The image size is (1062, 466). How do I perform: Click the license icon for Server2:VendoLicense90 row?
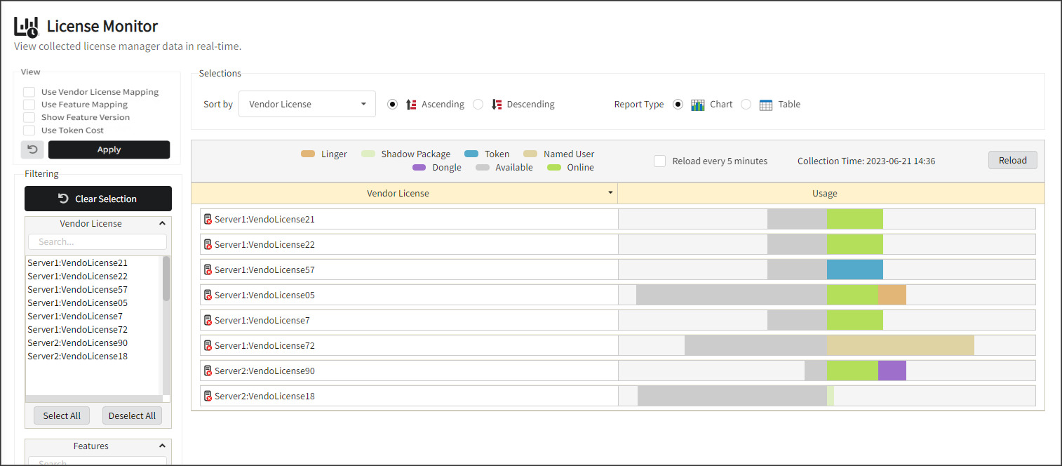[x=208, y=371]
